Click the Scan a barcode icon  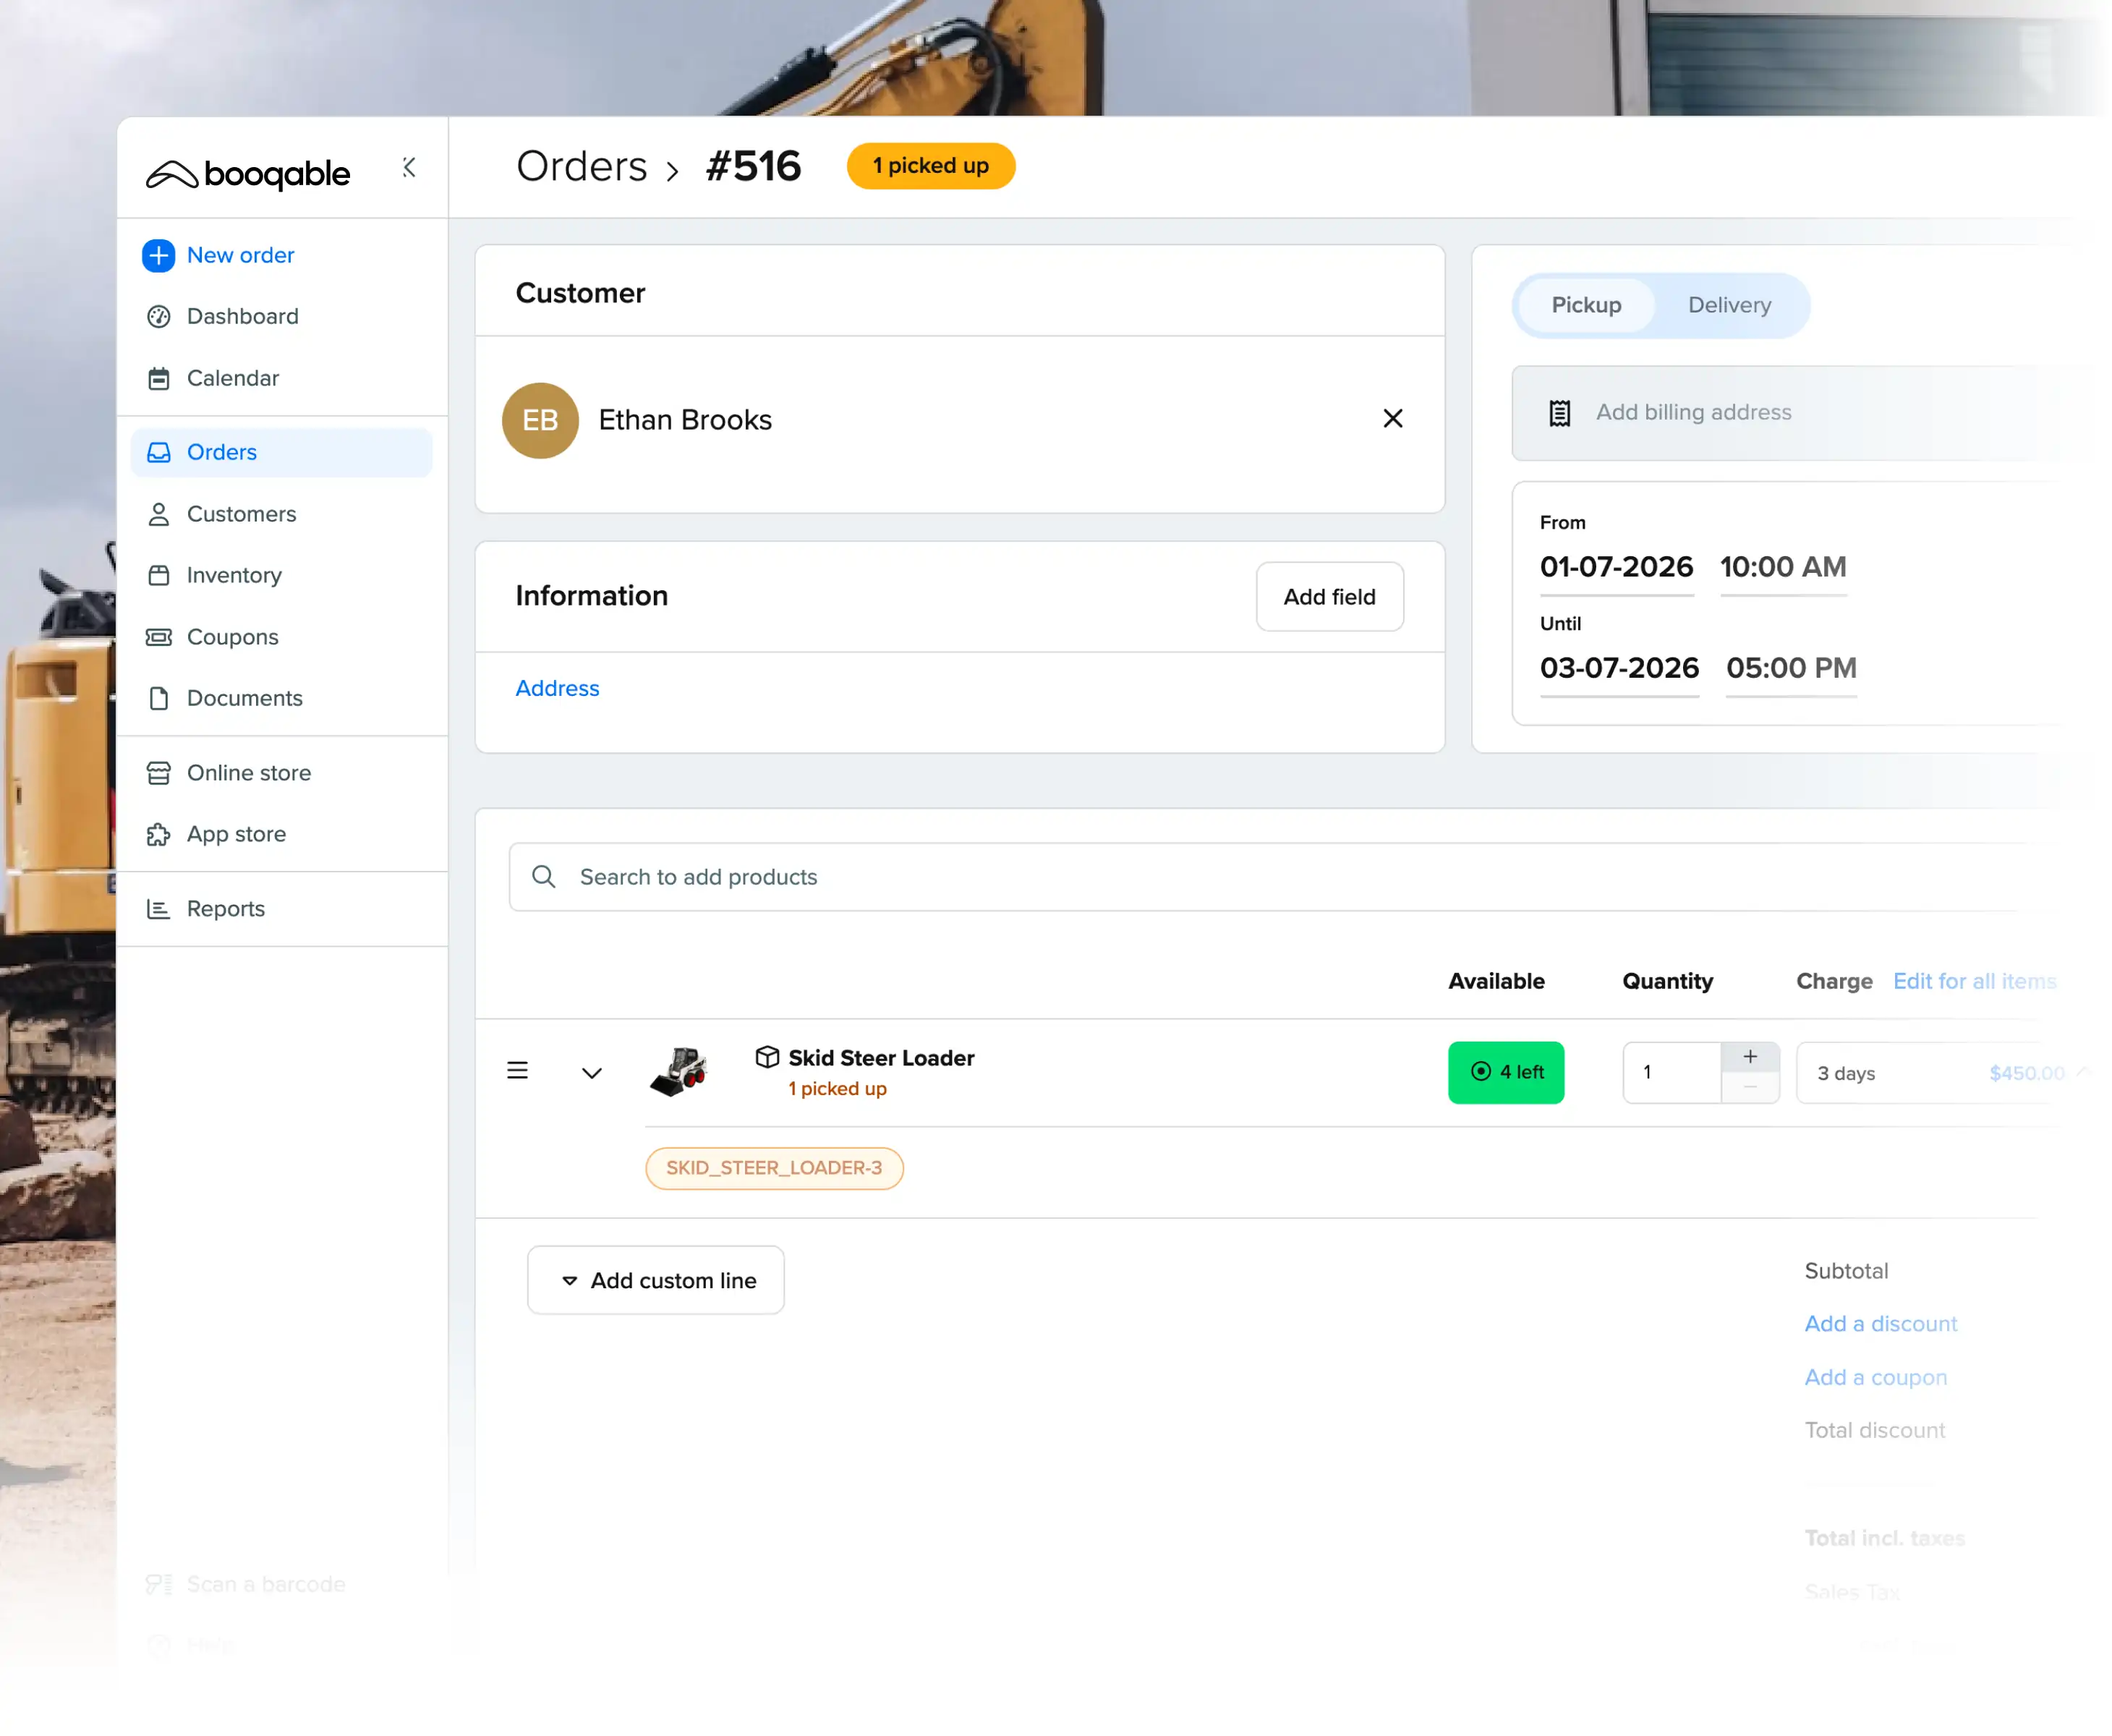[158, 1585]
